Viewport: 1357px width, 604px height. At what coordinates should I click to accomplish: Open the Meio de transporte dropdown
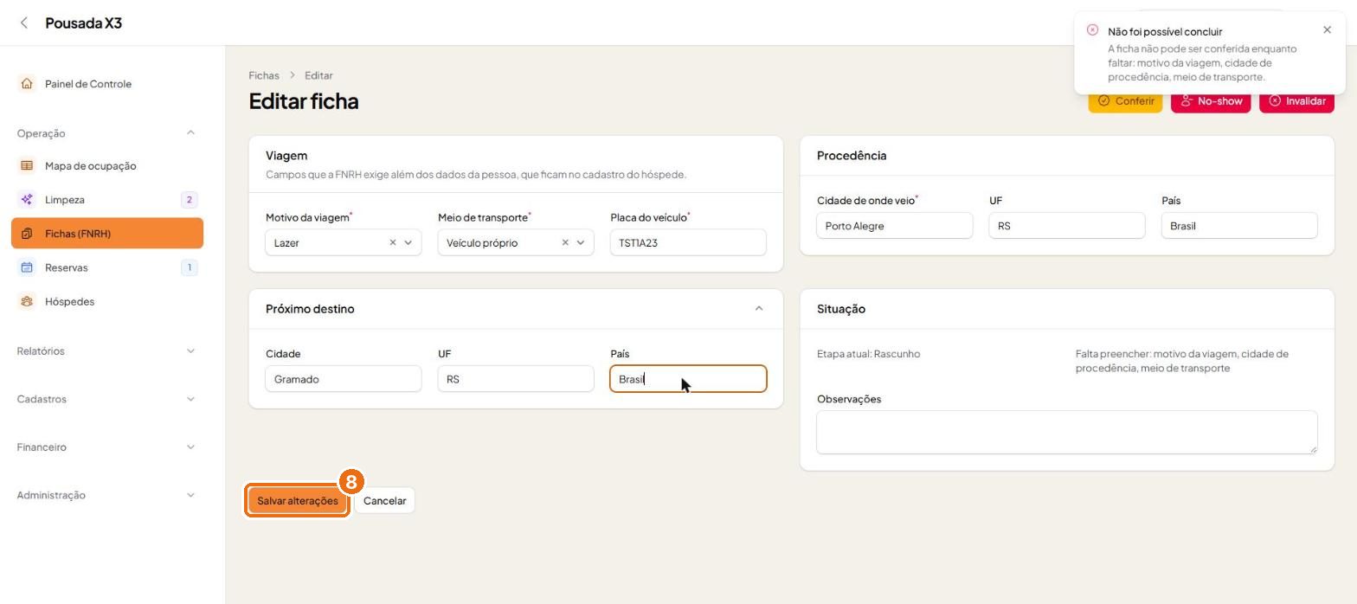point(581,242)
